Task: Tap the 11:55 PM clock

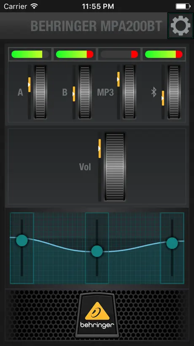Action: pos(98,6)
